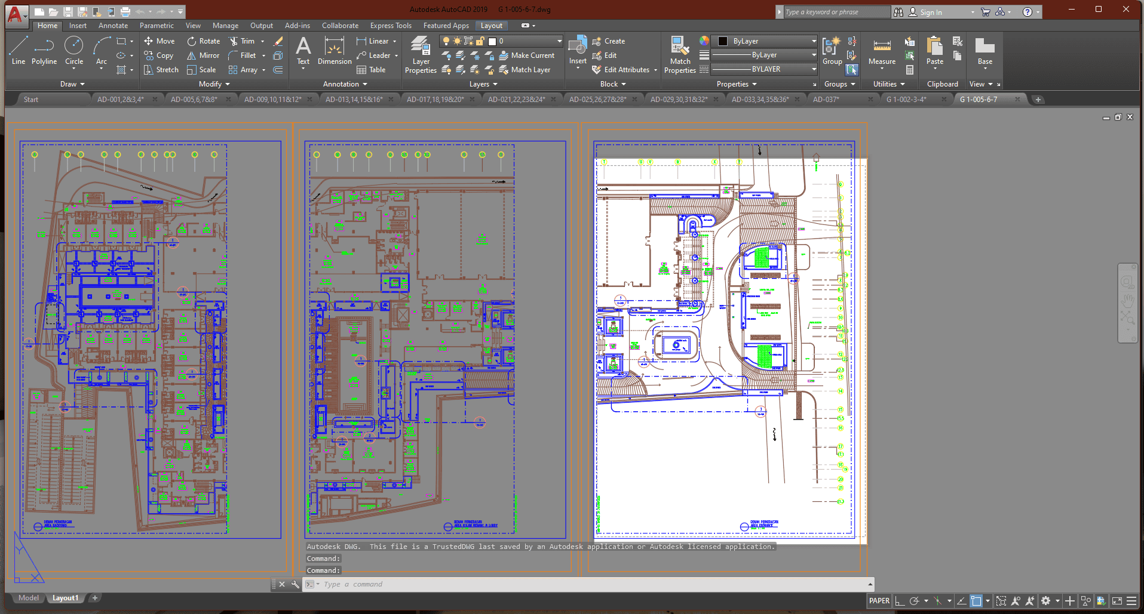Expand the Draw panel
The height and width of the screenshot is (614, 1144).
[72, 84]
